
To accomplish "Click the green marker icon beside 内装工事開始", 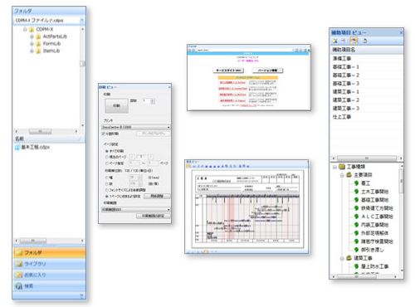I will [x=357, y=225].
